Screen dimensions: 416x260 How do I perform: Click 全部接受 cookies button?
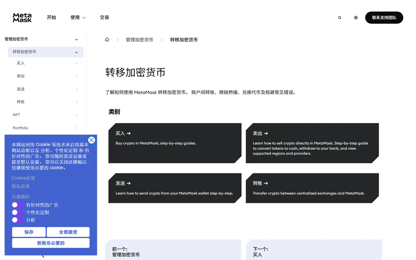pyautogui.click(x=68, y=232)
